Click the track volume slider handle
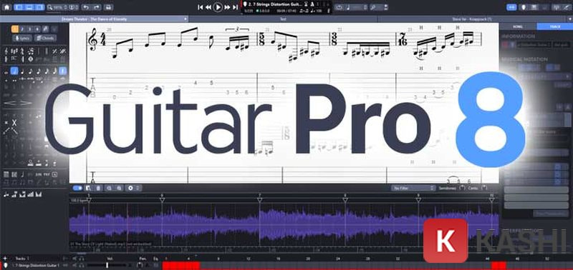The width and height of the screenshot is (573, 270). click(107, 266)
